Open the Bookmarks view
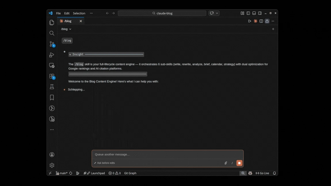This screenshot has width=331, height=186. tap(52, 97)
